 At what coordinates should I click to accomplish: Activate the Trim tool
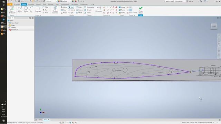pyautogui.click(x=71, y=7)
